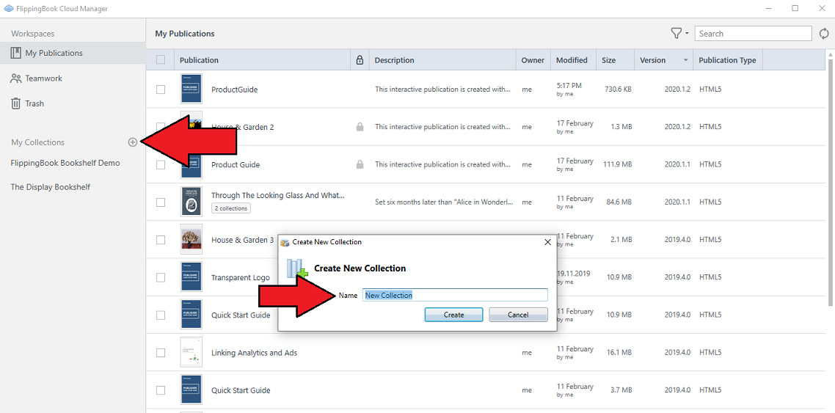The image size is (835, 413).
Task: Click the refresh icon beside Search
Action: [x=823, y=34]
